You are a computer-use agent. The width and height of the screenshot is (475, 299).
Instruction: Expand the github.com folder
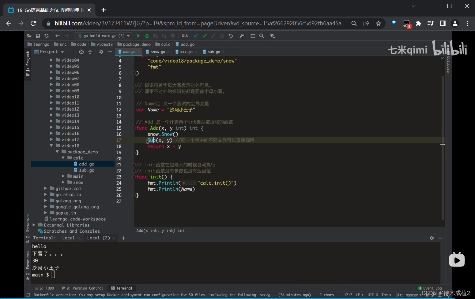[46, 188]
